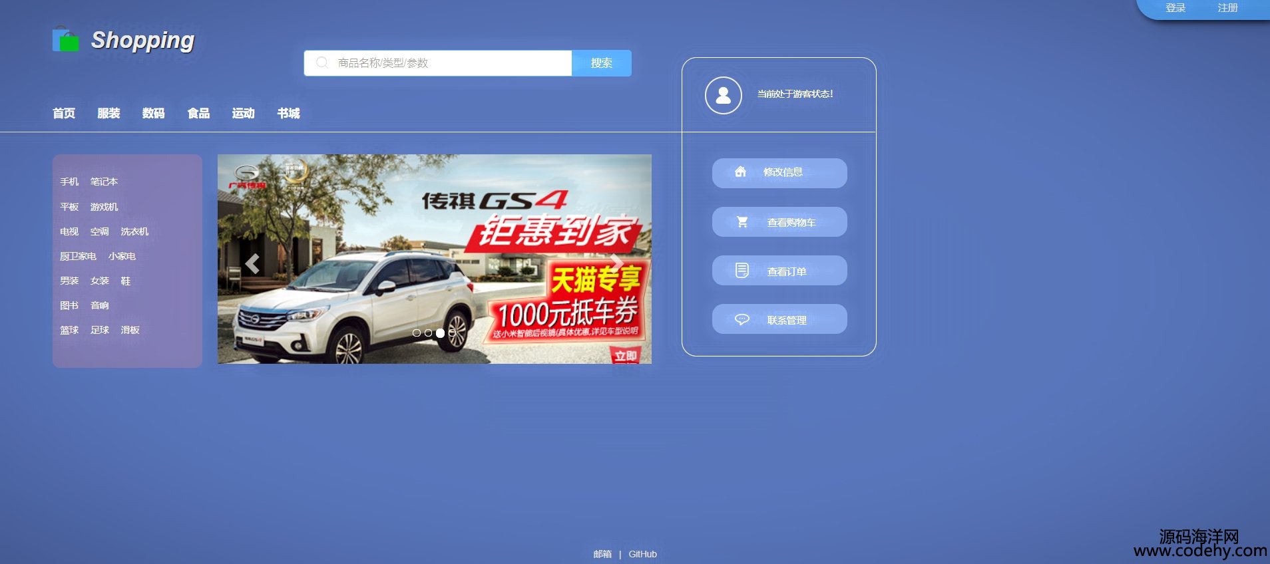
Task: Focus the 商品名称/类型/参数 search field
Action: click(x=438, y=63)
